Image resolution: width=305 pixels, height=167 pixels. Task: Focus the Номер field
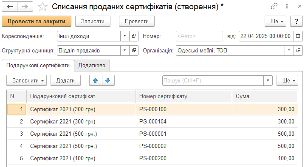coord(199,36)
